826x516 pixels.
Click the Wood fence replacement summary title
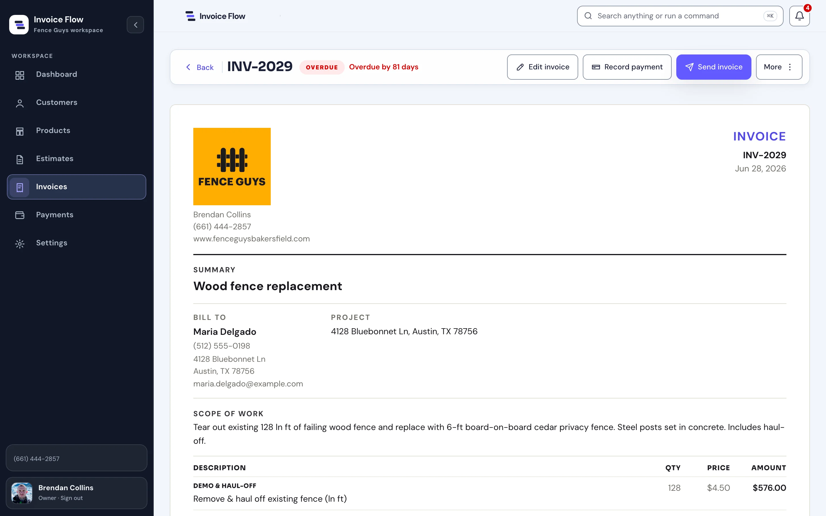click(268, 286)
